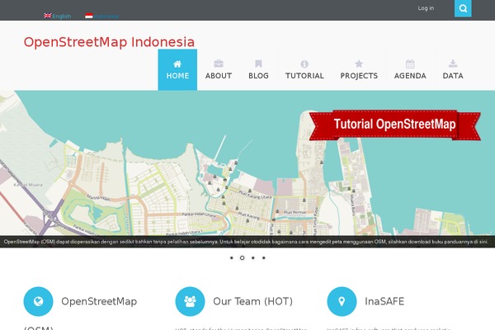495x330 pixels.
Task: Click the info icon above TUTORIAL
Action: tap(304, 64)
